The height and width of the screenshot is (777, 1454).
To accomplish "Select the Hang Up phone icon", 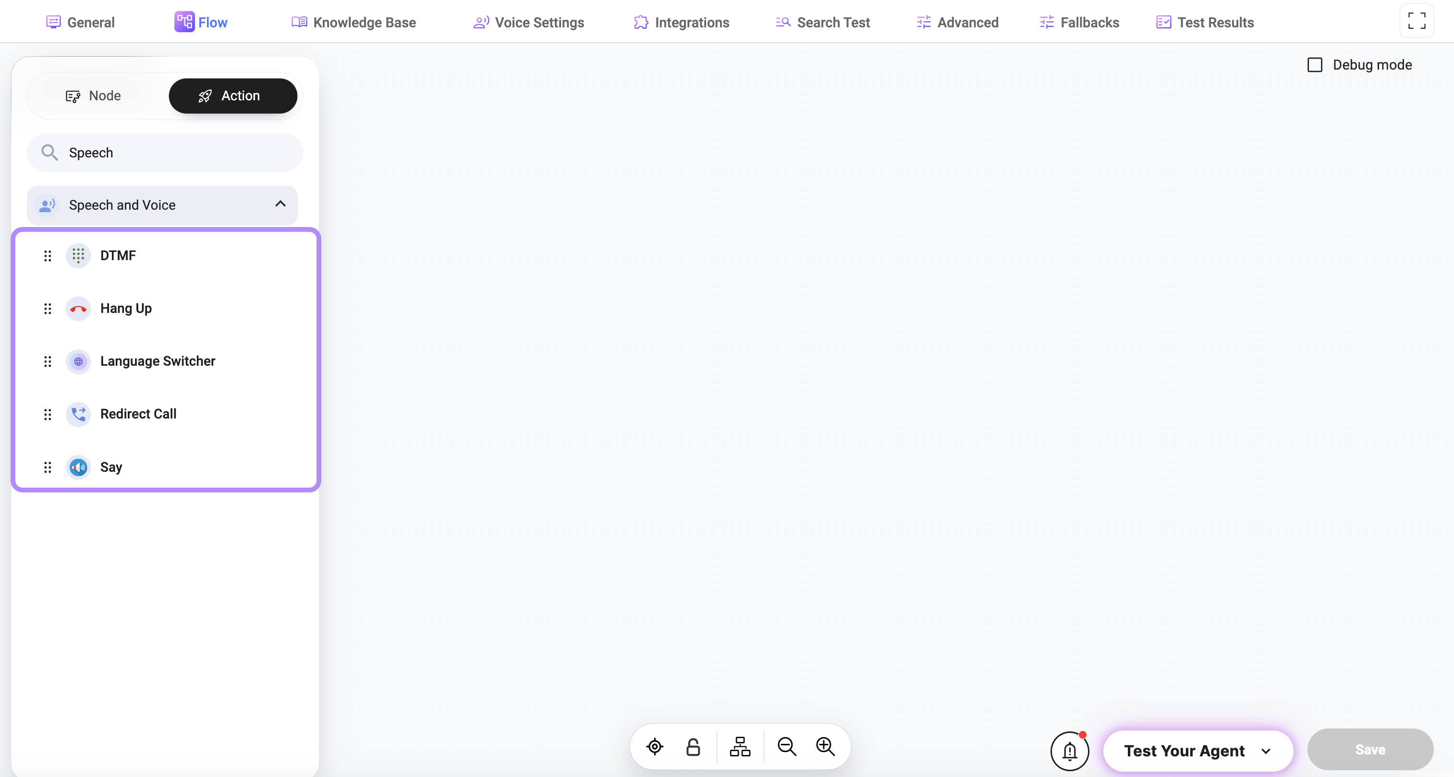I will click(x=78, y=309).
